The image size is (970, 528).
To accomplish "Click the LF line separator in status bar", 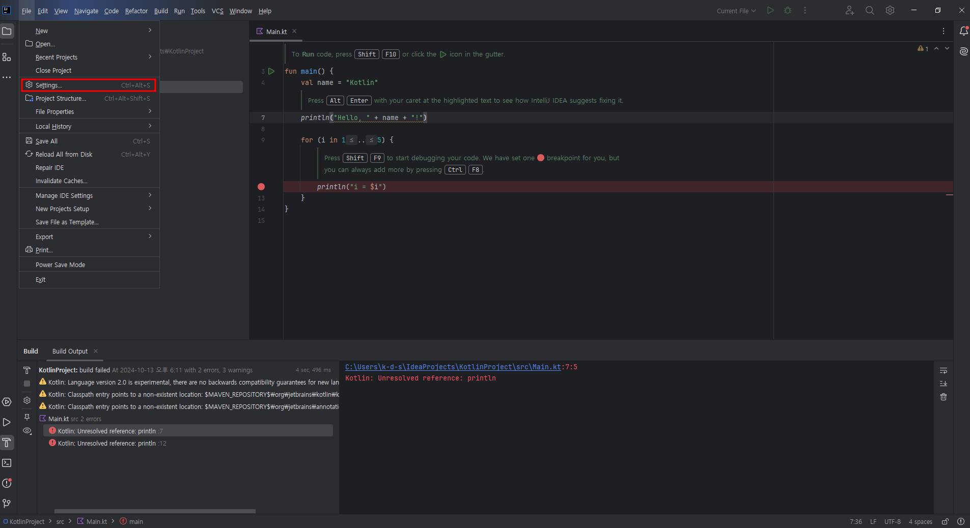I will (873, 521).
